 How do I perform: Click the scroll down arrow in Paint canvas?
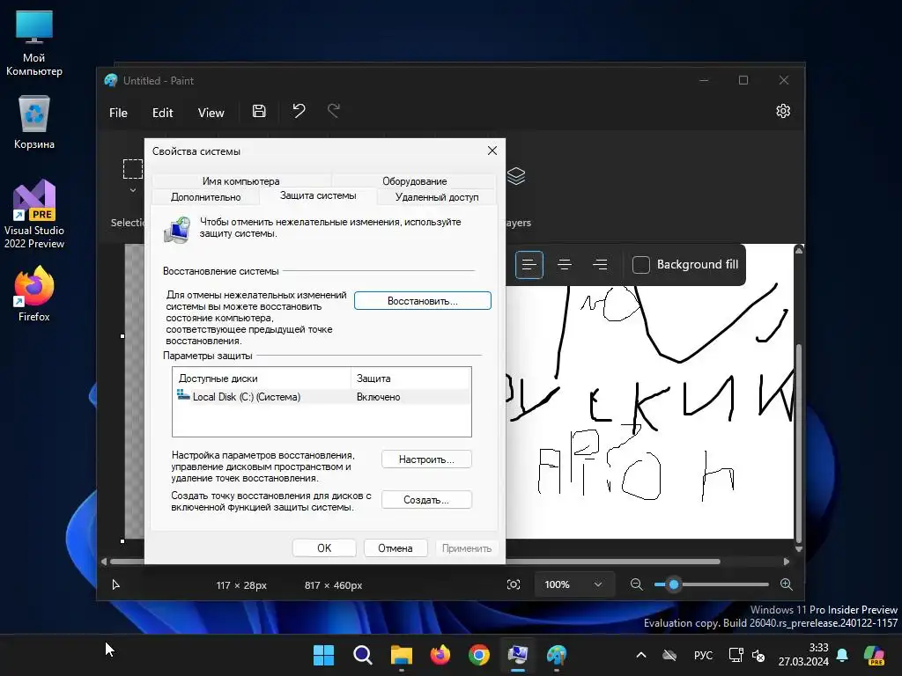pyautogui.click(x=799, y=549)
